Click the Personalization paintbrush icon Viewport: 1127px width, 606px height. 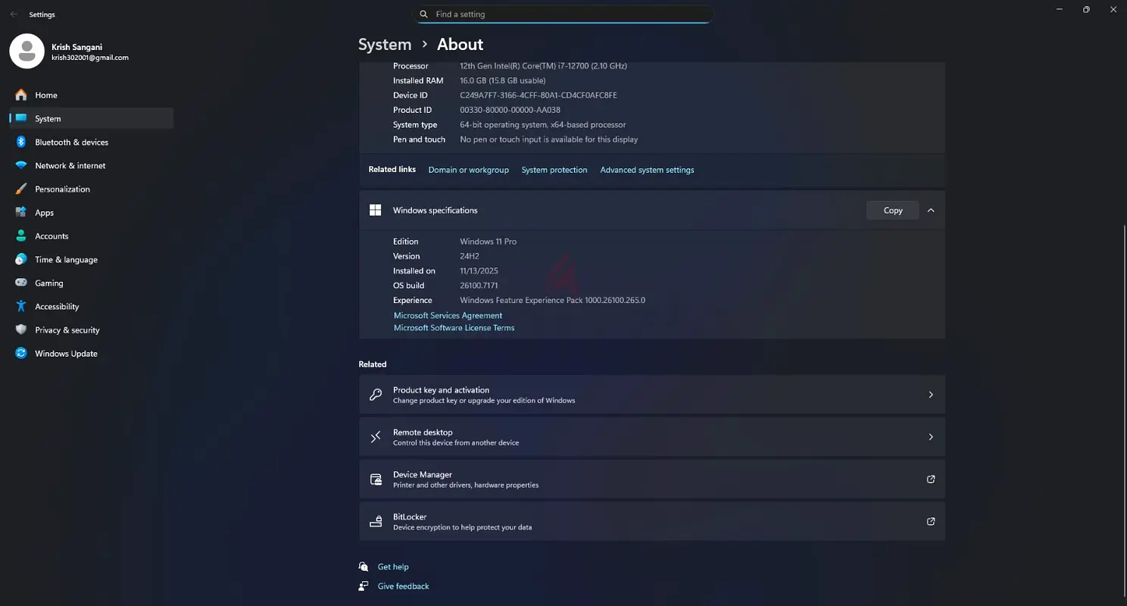[20, 189]
